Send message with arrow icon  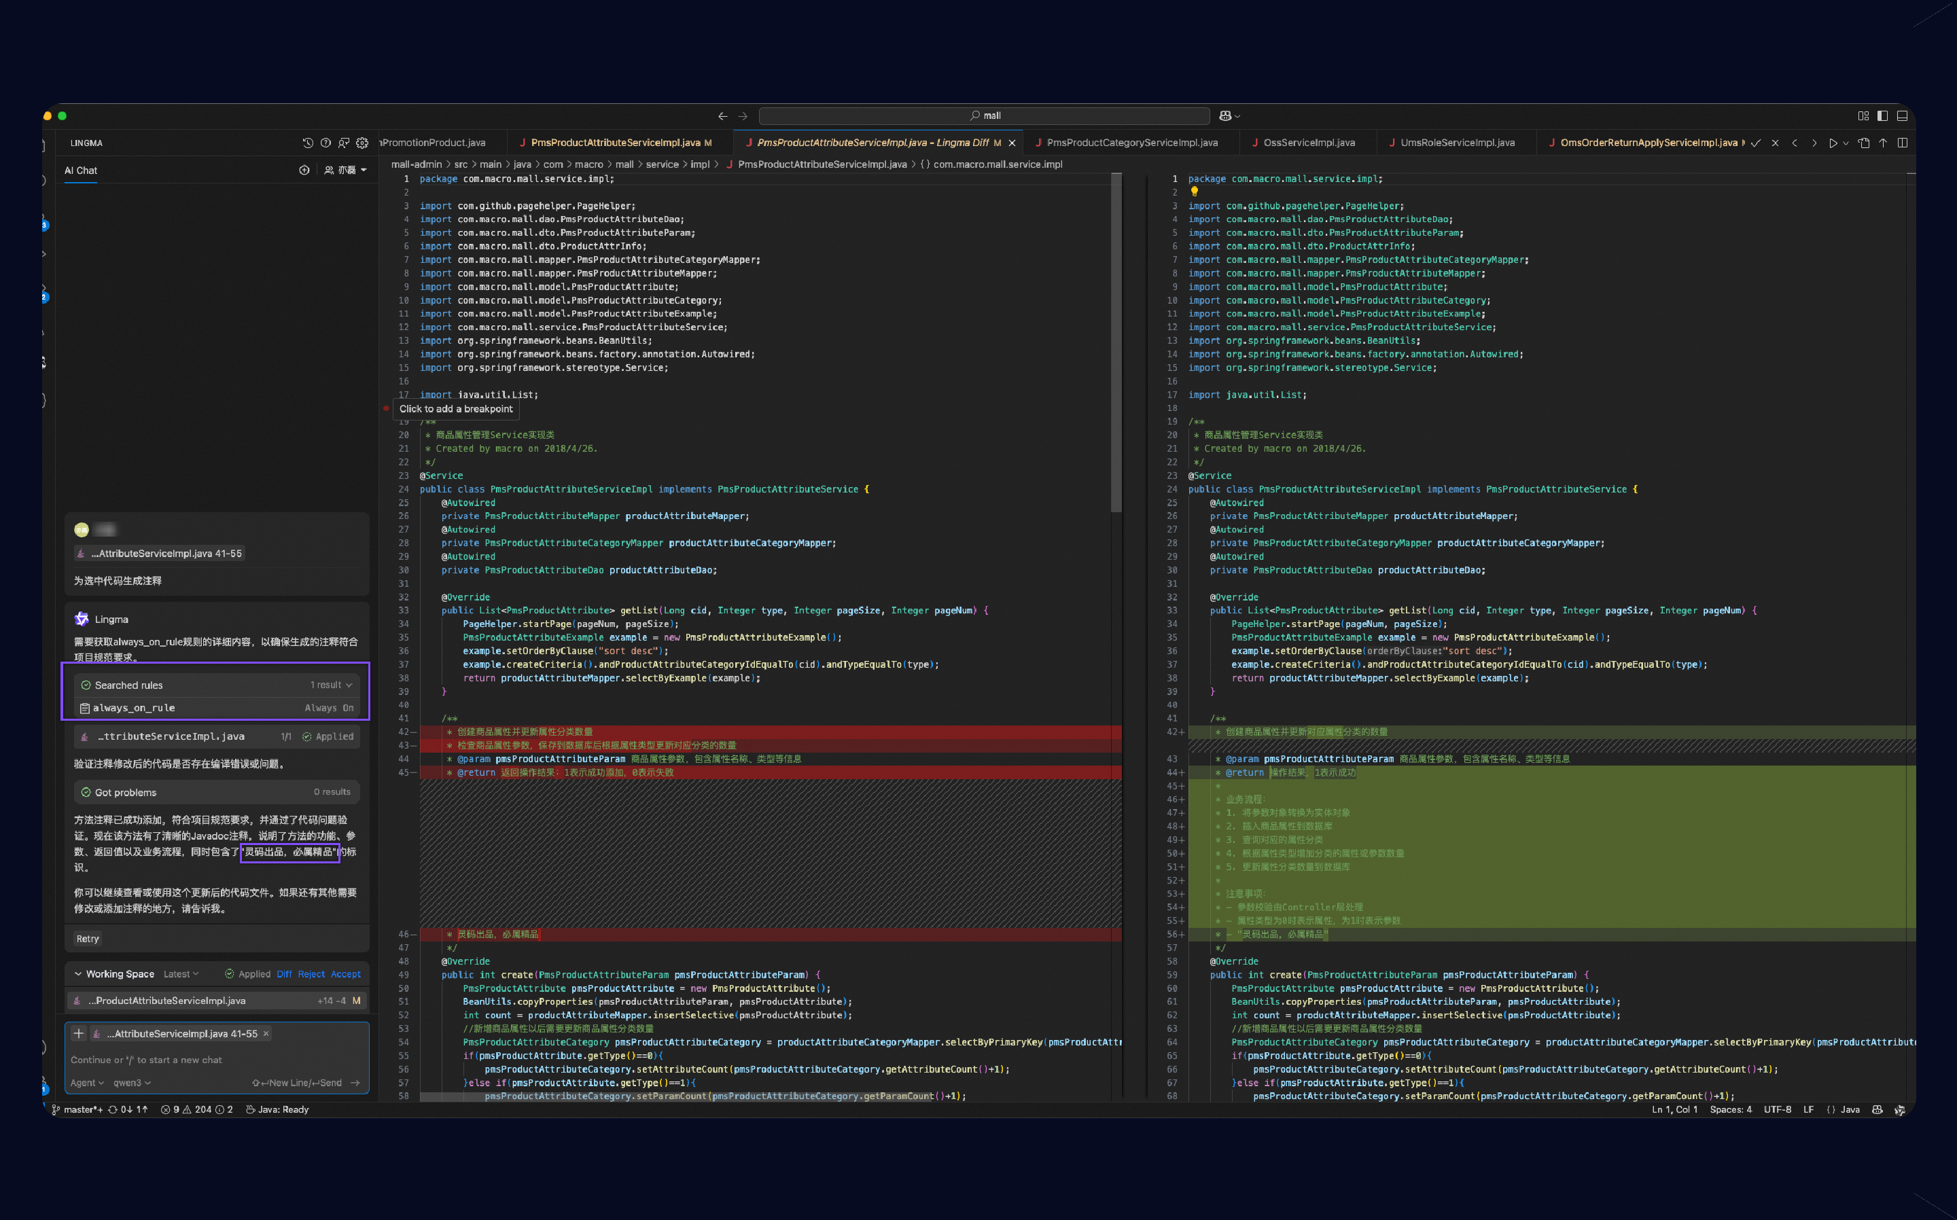[356, 1083]
